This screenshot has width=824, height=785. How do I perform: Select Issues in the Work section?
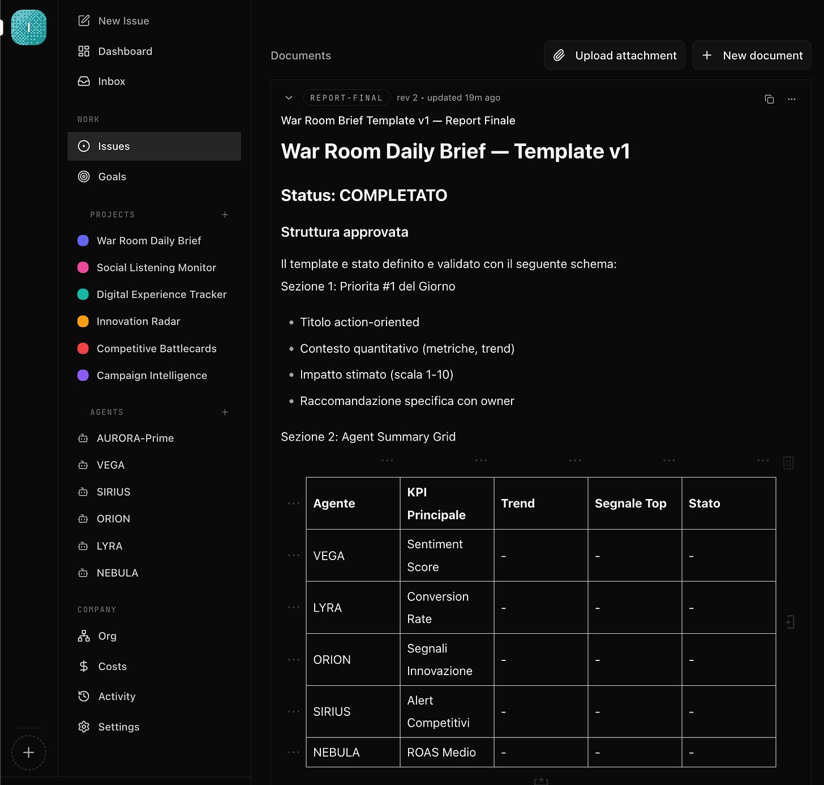[154, 146]
